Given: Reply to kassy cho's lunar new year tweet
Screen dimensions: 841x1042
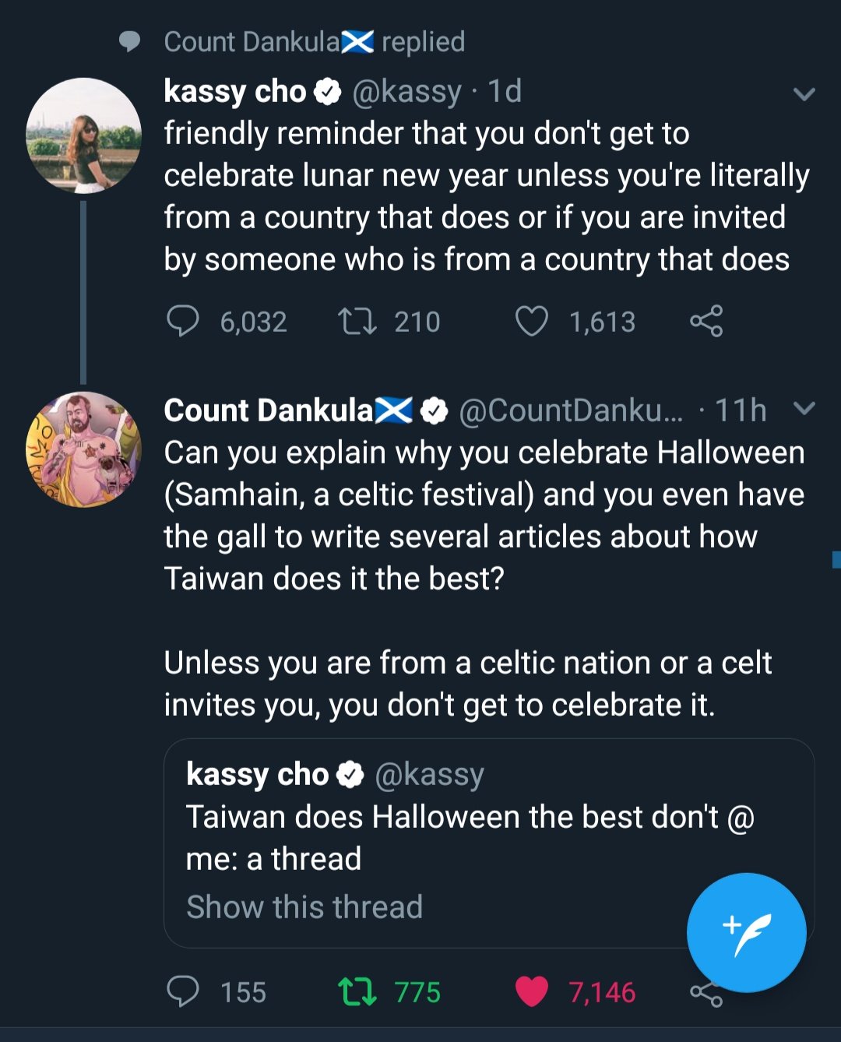Looking at the screenshot, I should 184,321.
